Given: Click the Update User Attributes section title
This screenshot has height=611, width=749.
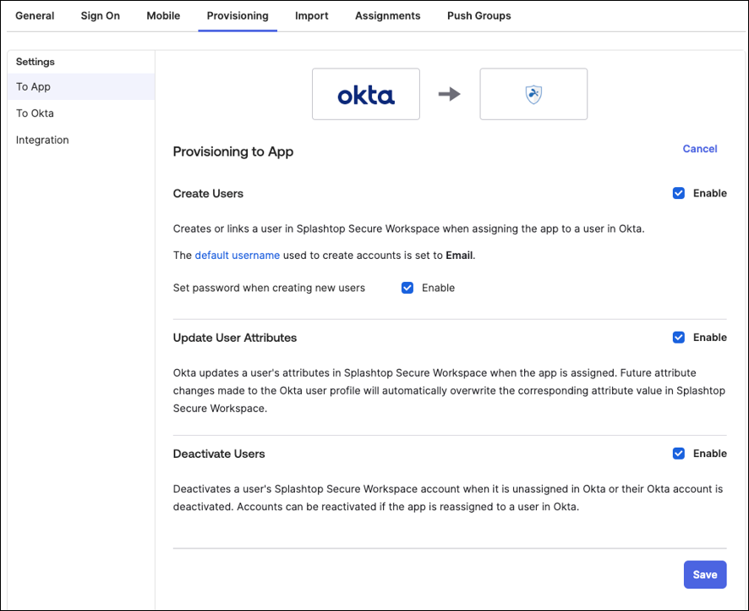Looking at the screenshot, I should [235, 338].
